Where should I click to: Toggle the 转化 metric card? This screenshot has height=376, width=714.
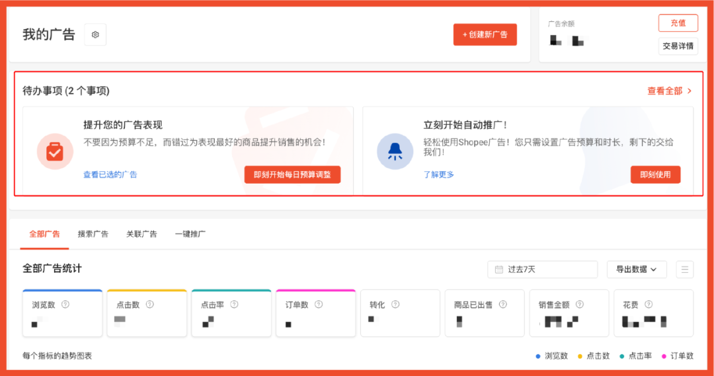[x=400, y=313]
